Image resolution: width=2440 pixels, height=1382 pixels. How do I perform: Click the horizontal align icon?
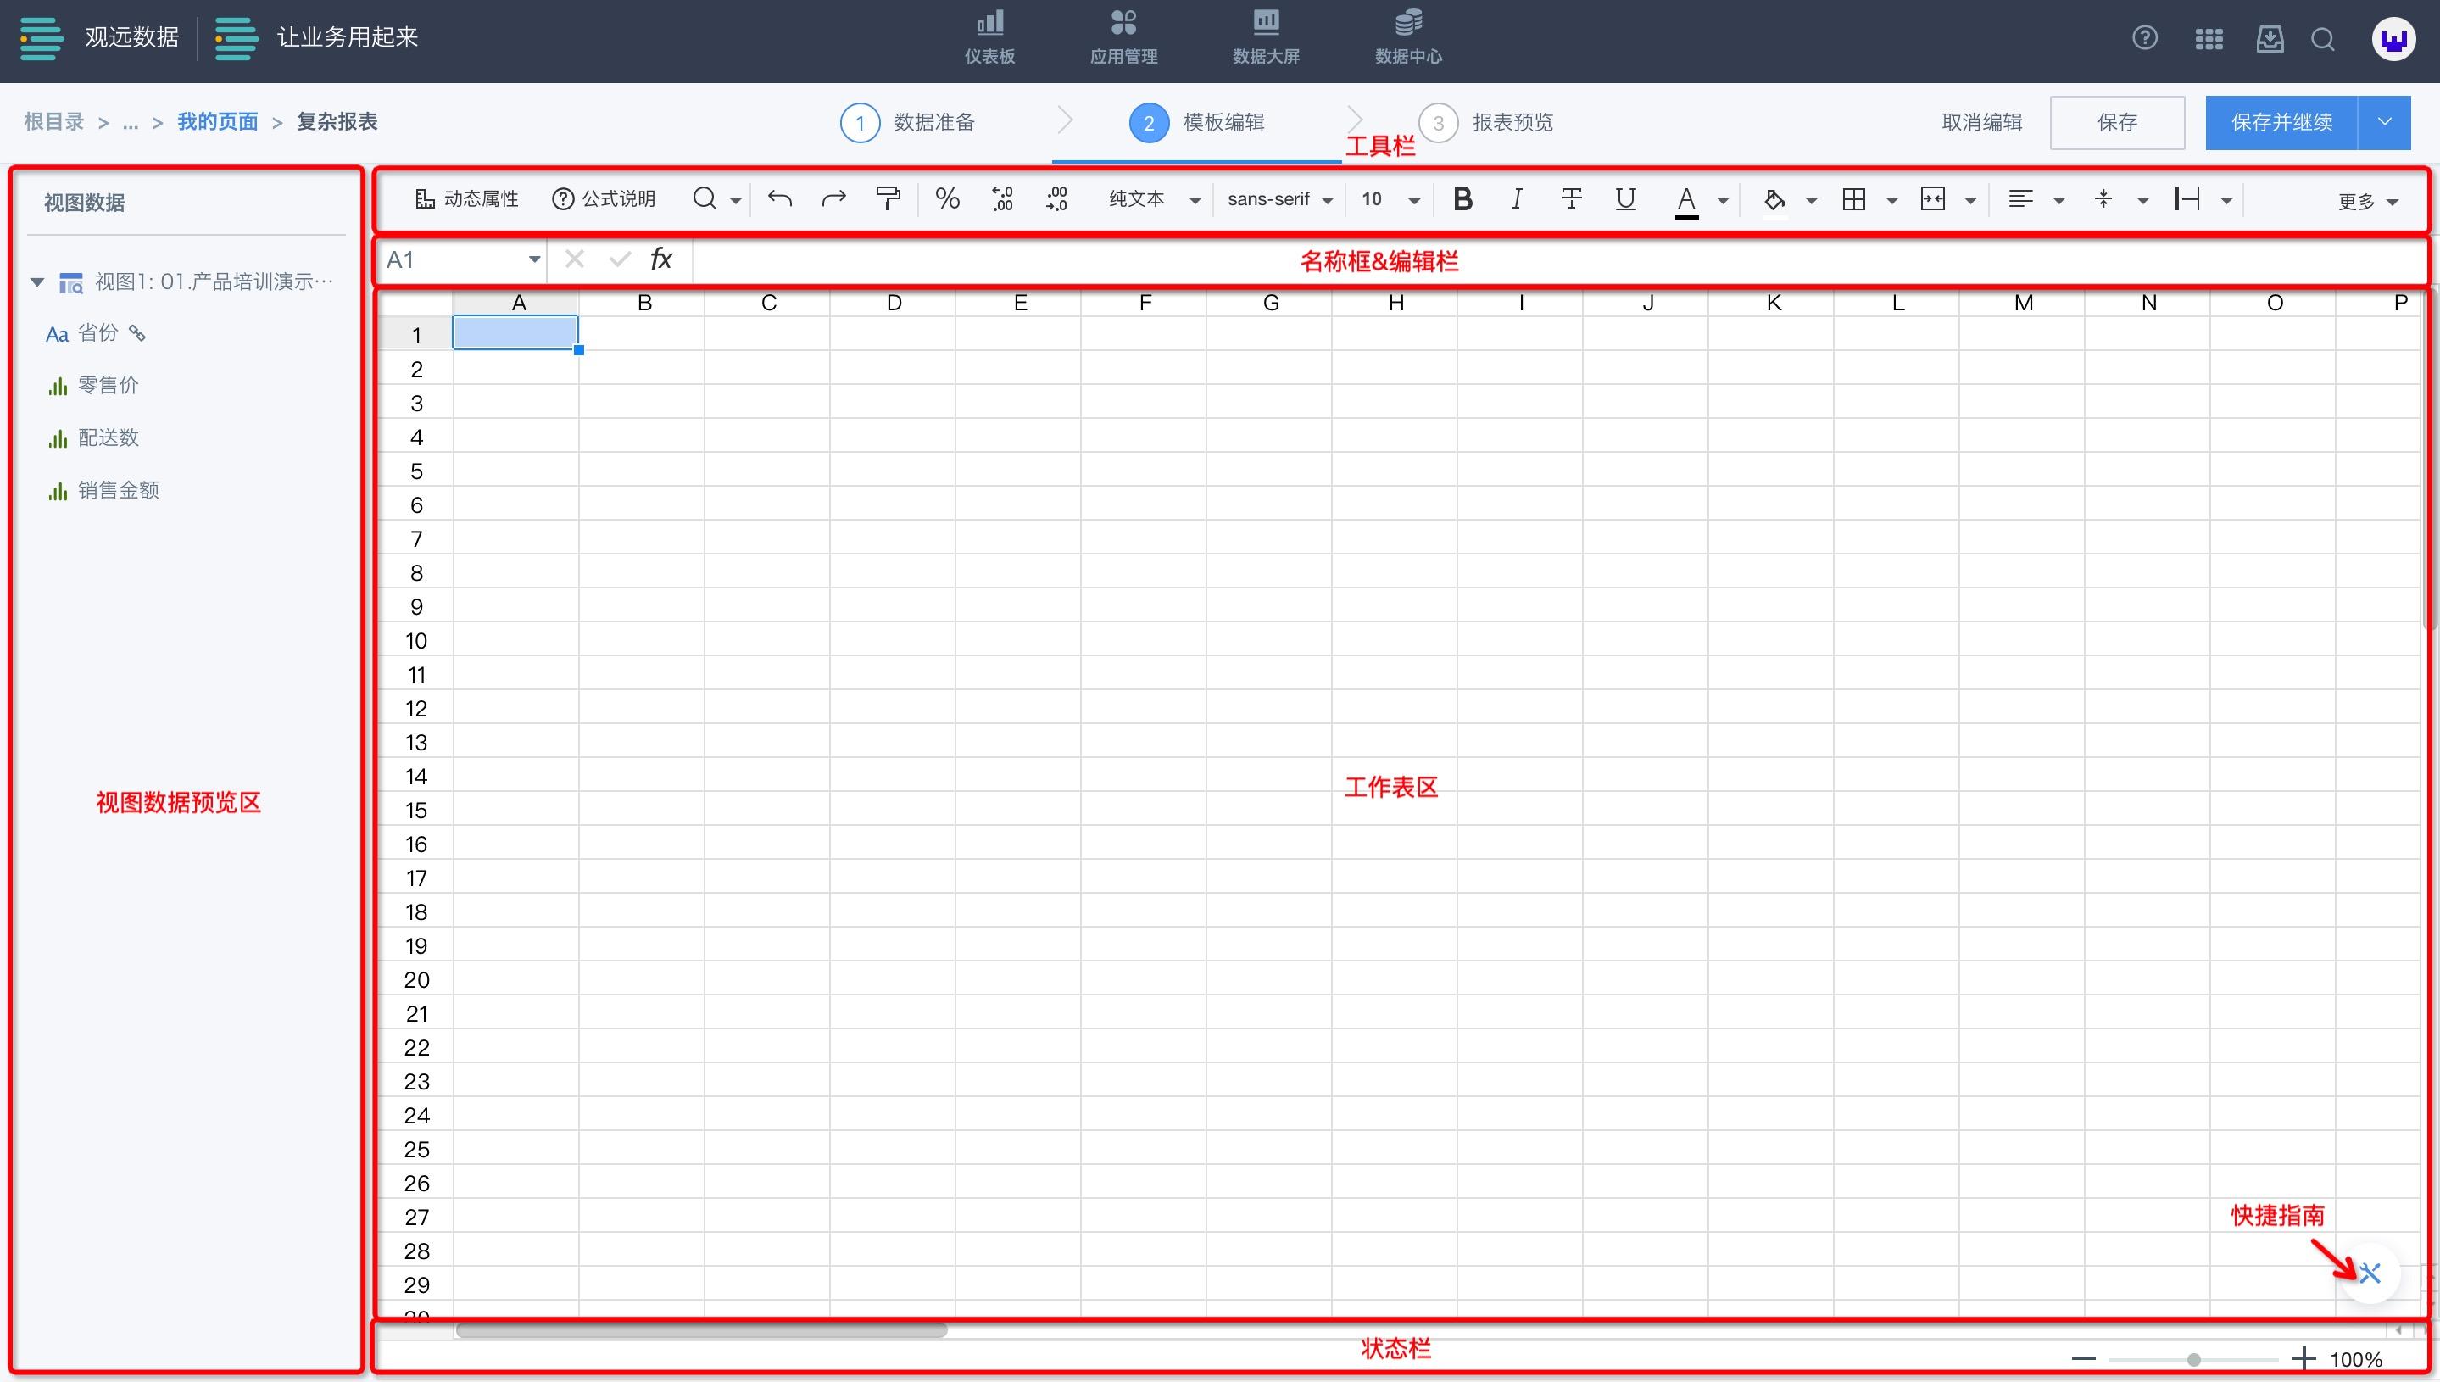[x=2020, y=198]
